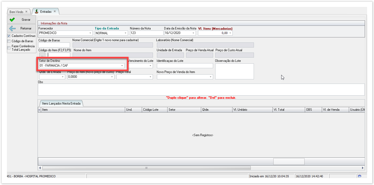This screenshot has height=185, width=374.
Task: Enable the Código de Barras checkbox
Action: [9, 41]
